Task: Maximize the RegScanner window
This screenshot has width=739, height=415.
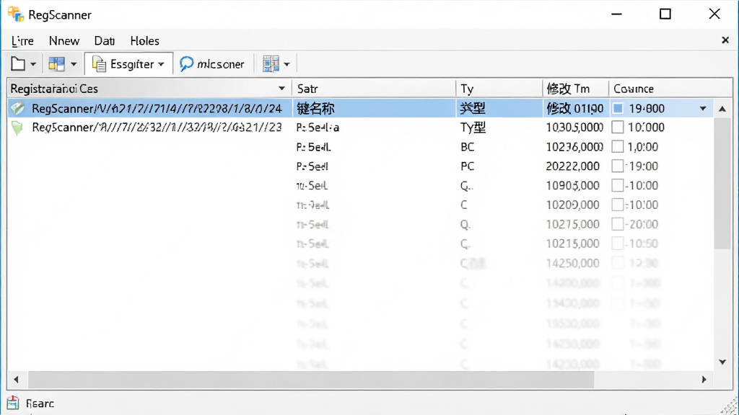Action: tap(665, 14)
